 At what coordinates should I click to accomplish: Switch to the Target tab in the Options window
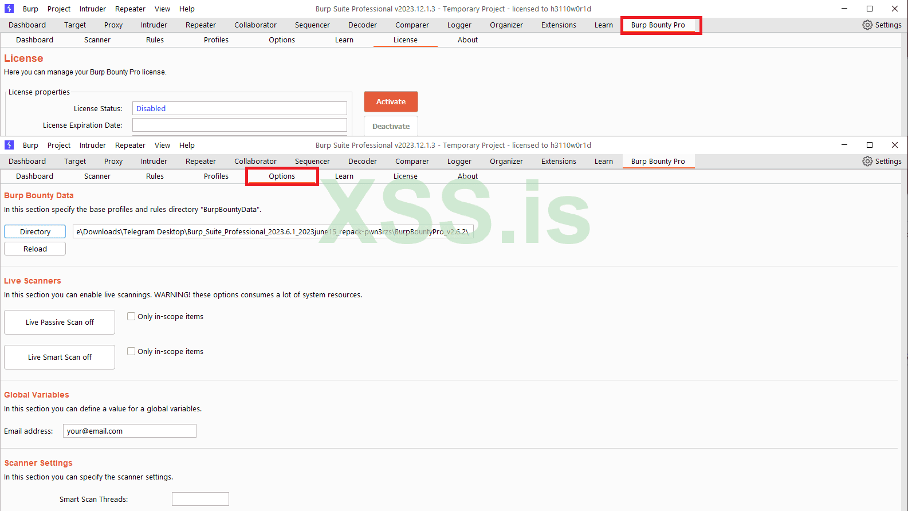pyautogui.click(x=75, y=161)
